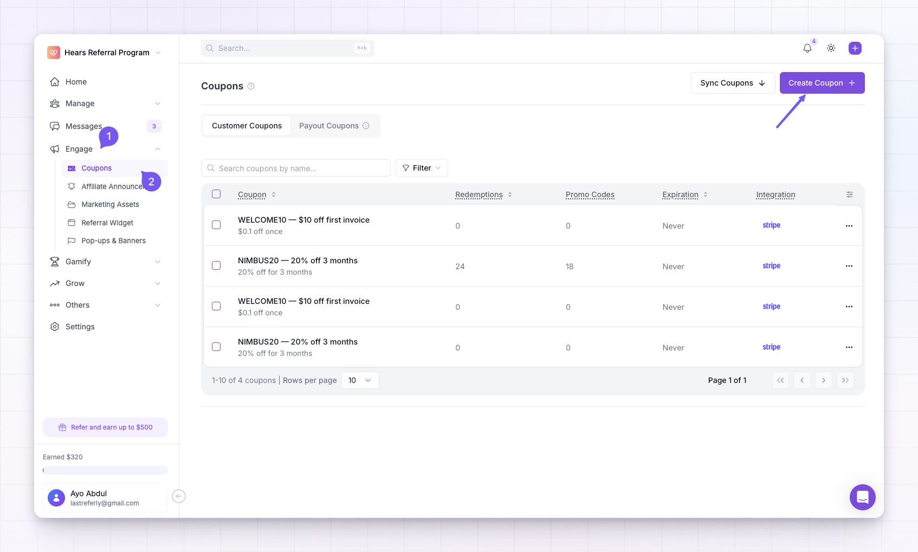This screenshot has height=552, width=918.
Task: Go to the previous page of coupons
Action: click(x=802, y=380)
